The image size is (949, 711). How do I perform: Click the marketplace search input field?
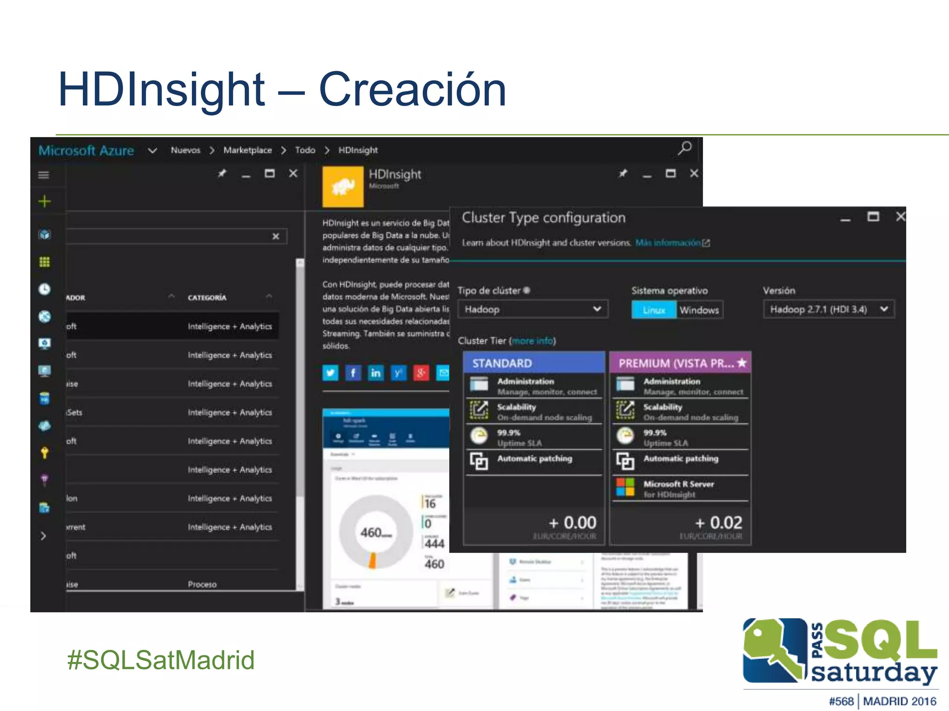[x=176, y=237]
